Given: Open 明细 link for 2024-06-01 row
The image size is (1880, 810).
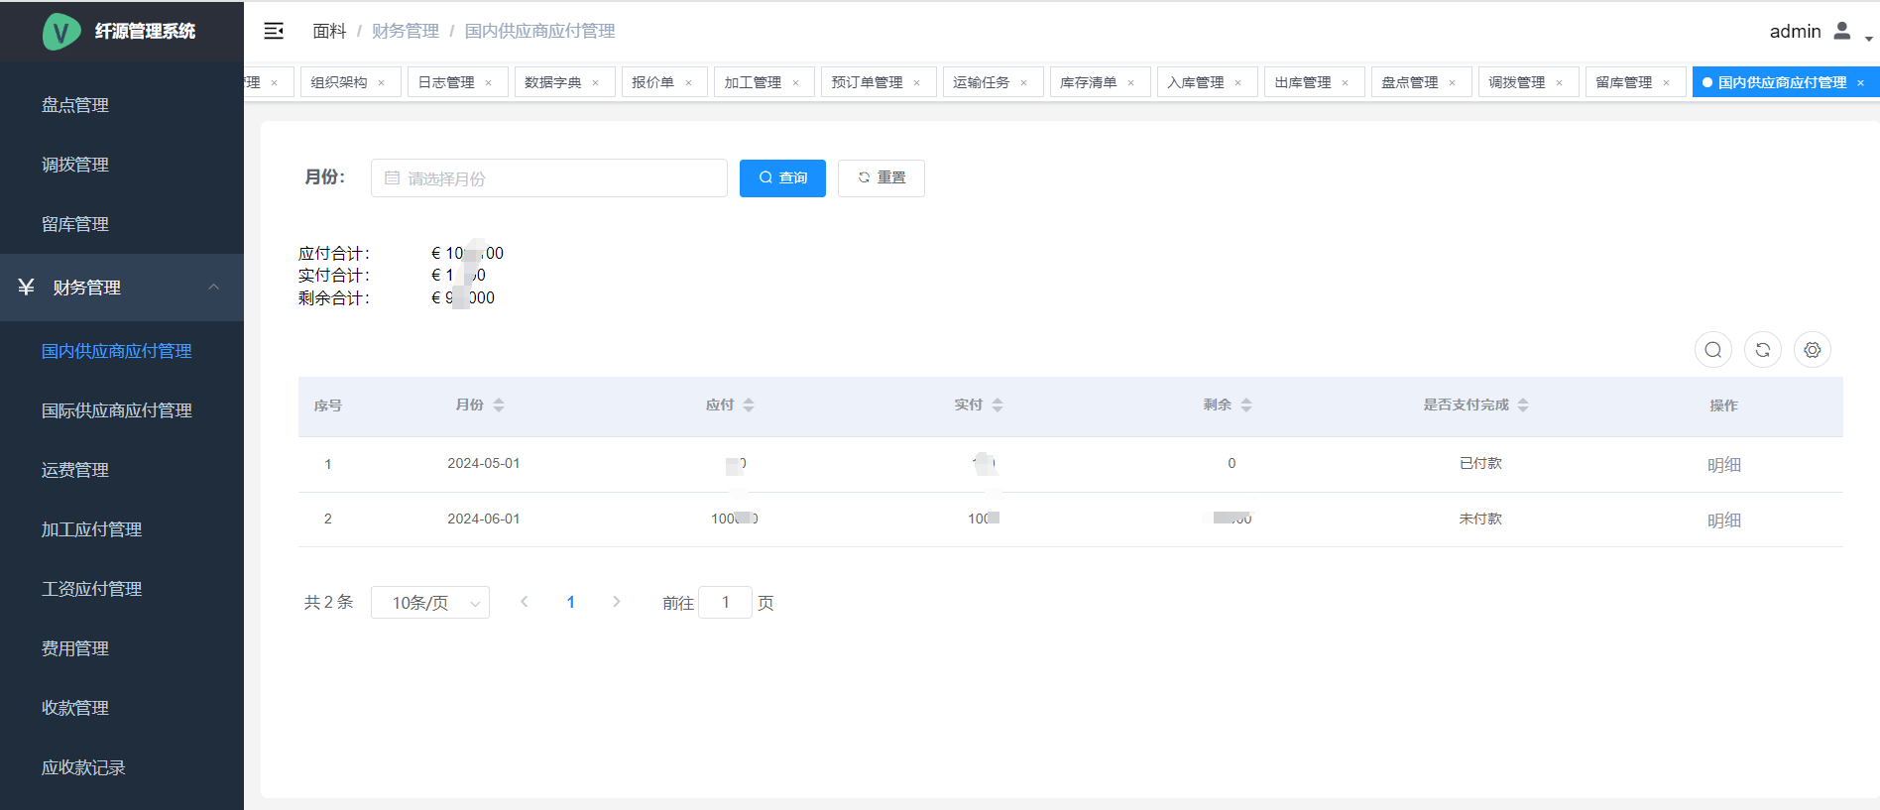Looking at the screenshot, I should (1723, 521).
